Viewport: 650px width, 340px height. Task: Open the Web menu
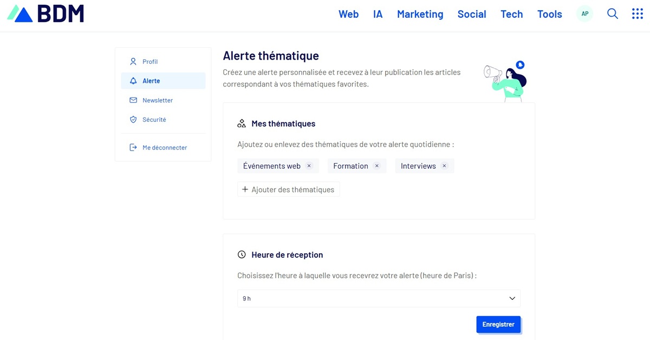[348, 14]
